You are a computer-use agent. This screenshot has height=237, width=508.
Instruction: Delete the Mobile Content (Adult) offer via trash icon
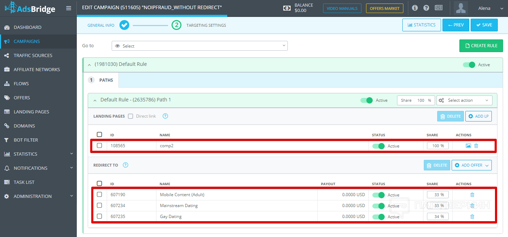(x=472, y=195)
